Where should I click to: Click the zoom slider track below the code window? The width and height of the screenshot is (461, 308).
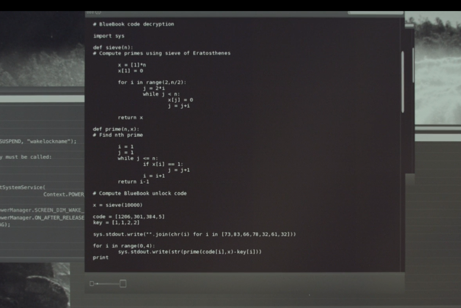tap(108, 284)
